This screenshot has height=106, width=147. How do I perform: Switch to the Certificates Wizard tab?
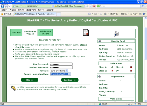coord(30,33)
